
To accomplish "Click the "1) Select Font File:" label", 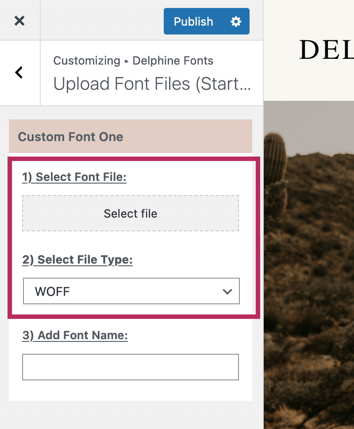I will [x=74, y=177].
